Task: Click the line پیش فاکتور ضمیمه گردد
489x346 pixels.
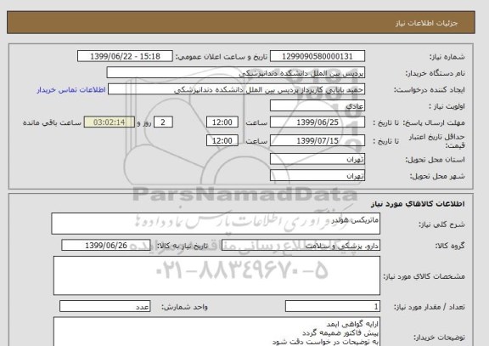Action: 340,332
